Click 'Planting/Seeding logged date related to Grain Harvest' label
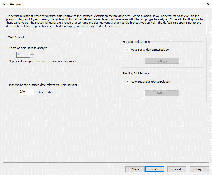The height and width of the screenshot is (175, 212). tap(43, 85)
